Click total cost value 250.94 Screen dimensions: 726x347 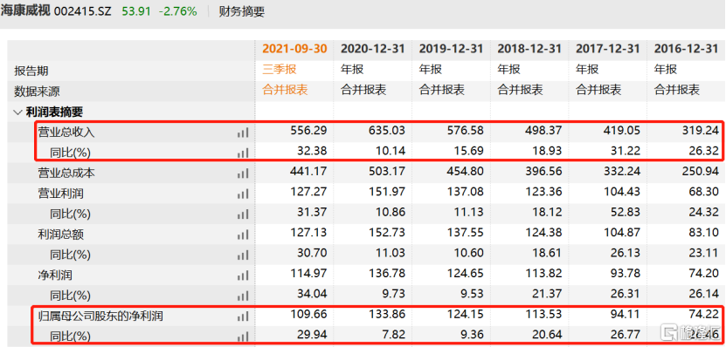[x=701, y=172]
